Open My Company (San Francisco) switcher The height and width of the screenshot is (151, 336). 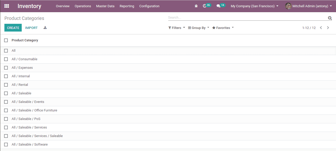point(255,6)
